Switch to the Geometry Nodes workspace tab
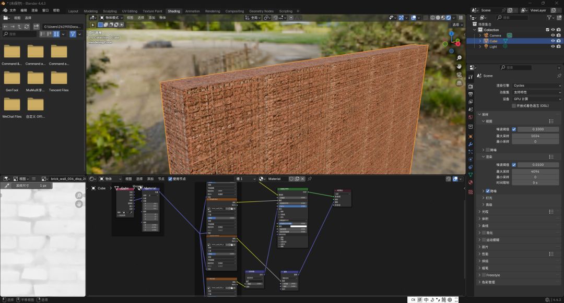 [261, 11]
